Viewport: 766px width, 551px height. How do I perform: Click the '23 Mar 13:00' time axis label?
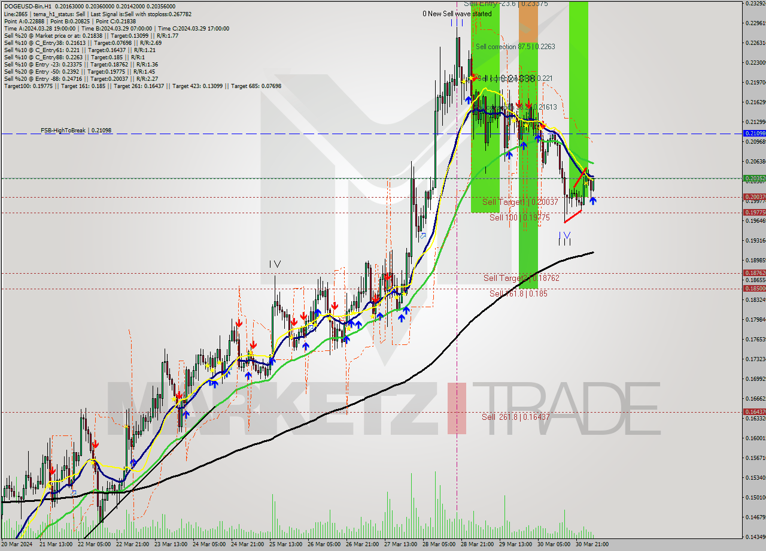click(x=170, y=544)
